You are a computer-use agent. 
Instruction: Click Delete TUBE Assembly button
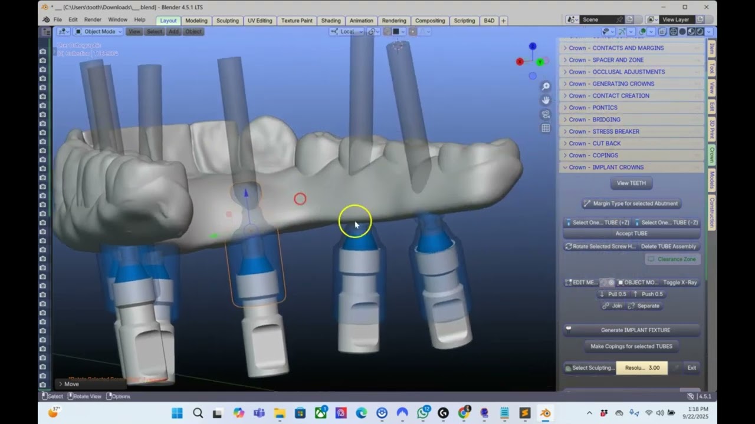point(669,247)
